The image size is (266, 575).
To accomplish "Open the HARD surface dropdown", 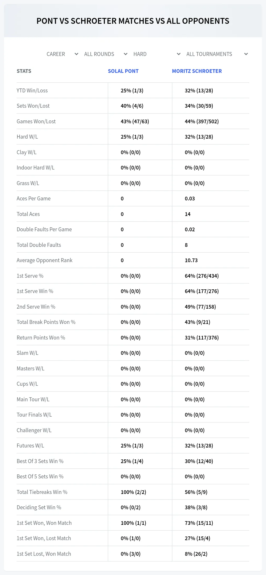I will 156,54.
